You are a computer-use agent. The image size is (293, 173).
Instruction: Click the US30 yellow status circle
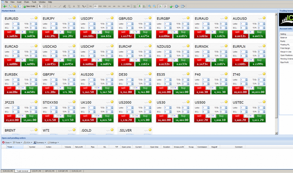click(x=188, y=102)
